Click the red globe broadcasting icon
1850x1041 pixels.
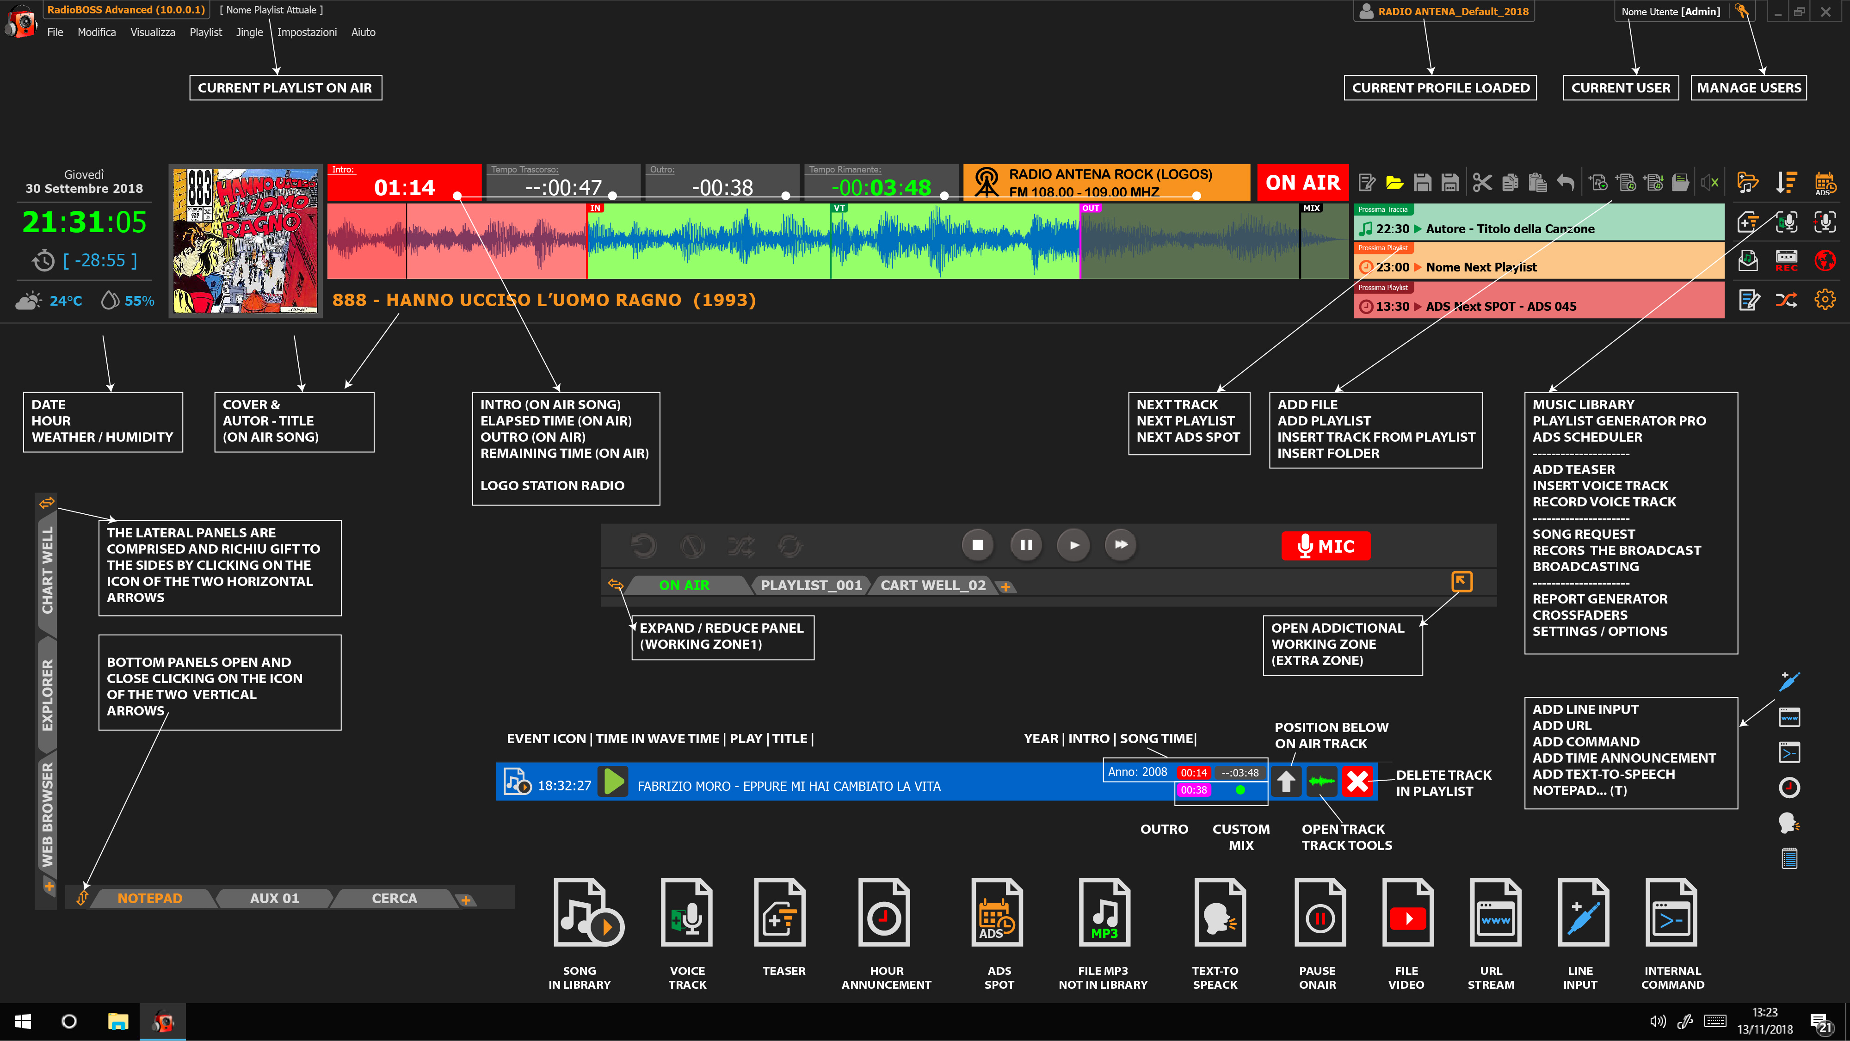point(1825,260)
